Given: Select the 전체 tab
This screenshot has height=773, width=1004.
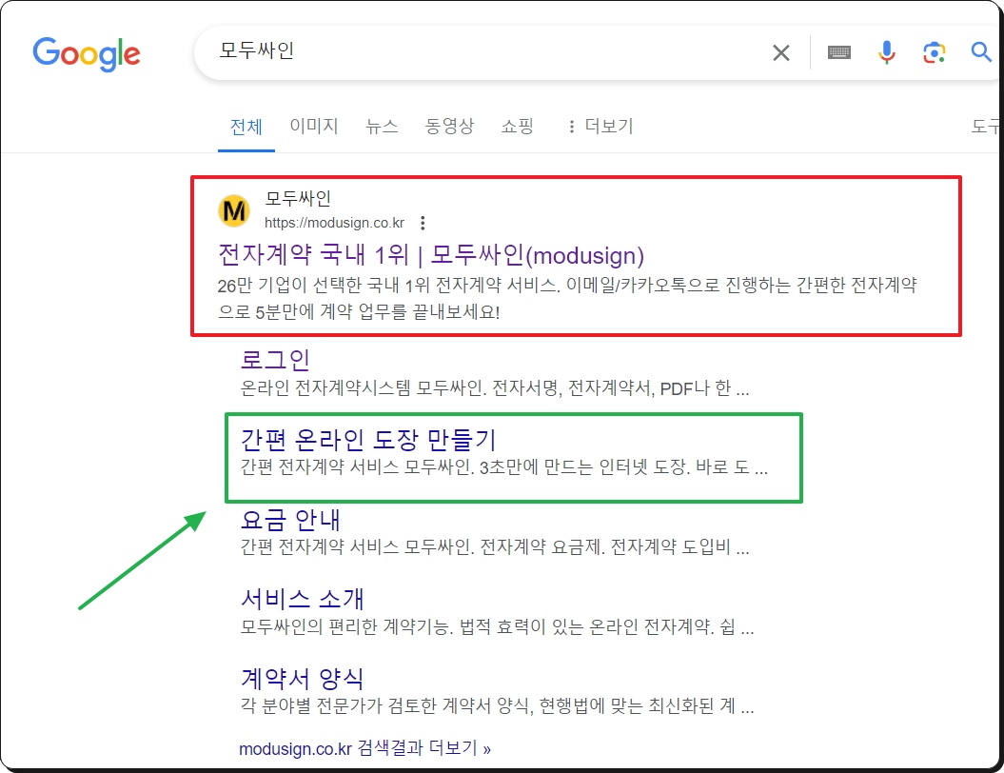Looking at the screenshot, I should 246,127.
